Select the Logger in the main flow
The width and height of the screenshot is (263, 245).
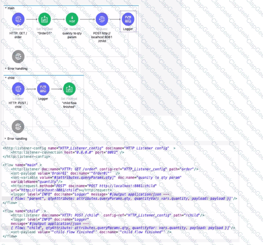pyautogui.click(x=128, y=19)
